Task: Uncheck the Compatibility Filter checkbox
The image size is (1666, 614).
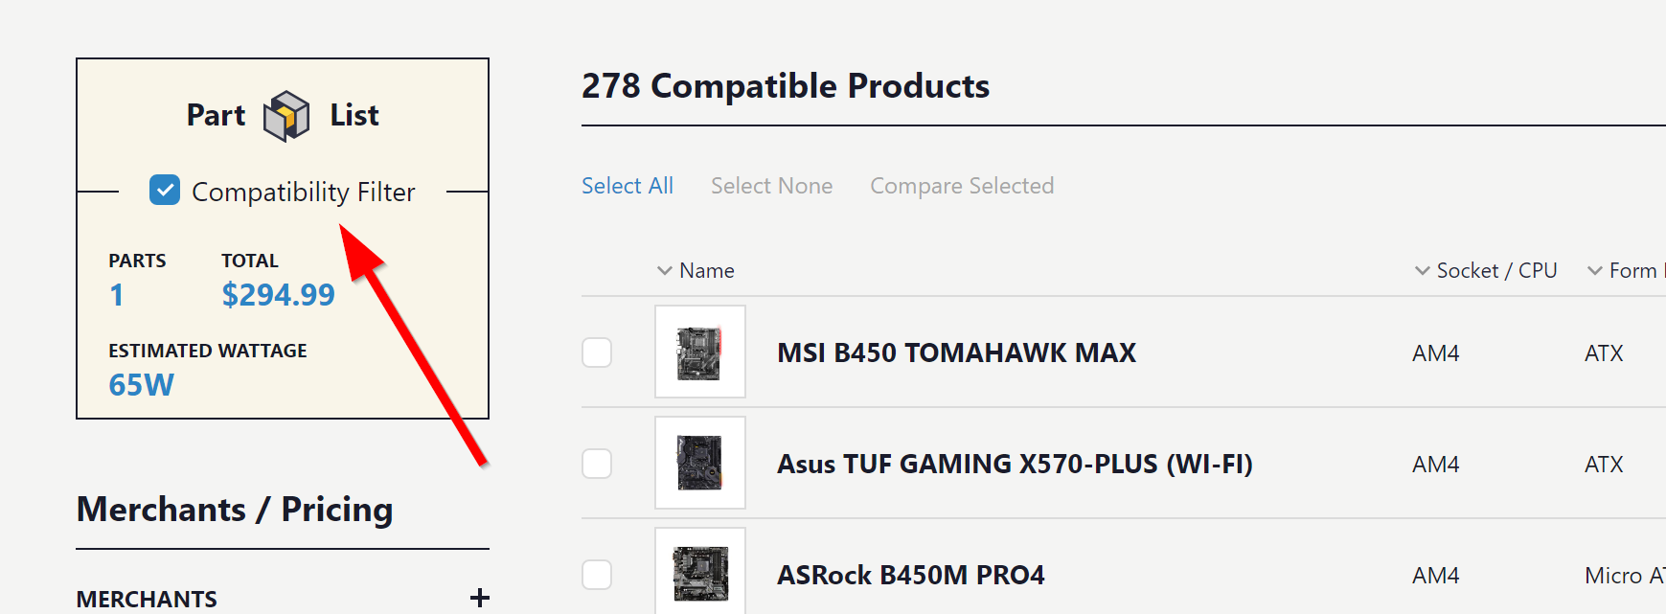Action: click(x=165, y=190)
